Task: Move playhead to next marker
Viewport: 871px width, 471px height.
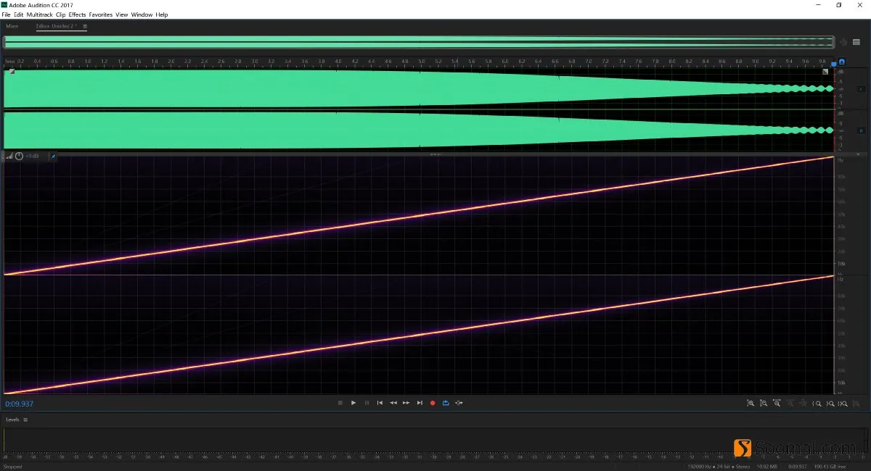Action: [420, 403]
